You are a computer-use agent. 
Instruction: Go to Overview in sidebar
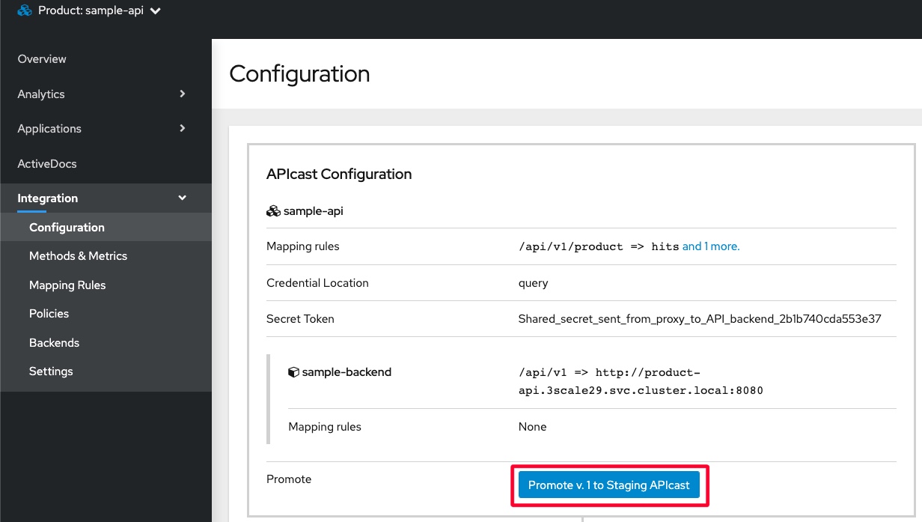[x=42, y=59]
